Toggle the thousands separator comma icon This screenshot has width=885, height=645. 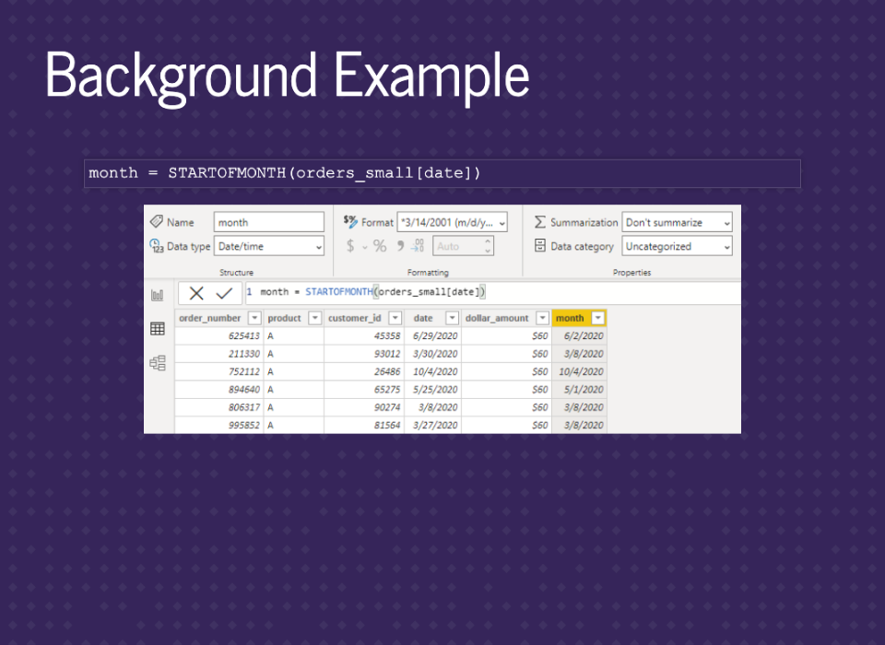click(400, 246)
